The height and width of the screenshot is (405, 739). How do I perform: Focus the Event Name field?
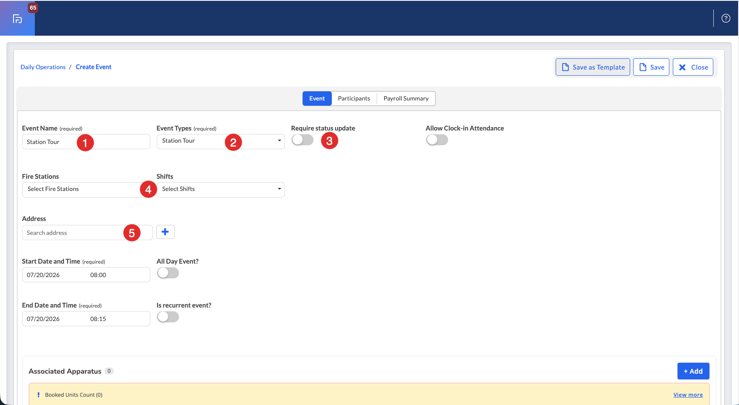pos(86,142)
